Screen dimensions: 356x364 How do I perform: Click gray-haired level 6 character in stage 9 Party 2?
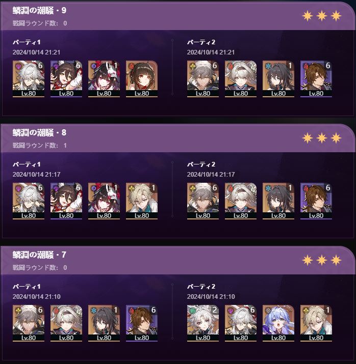[203, 79]
